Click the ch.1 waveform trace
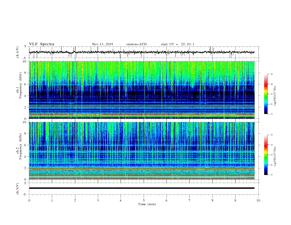The width and height of the screenshot is (291, 225). pos(141,52)
